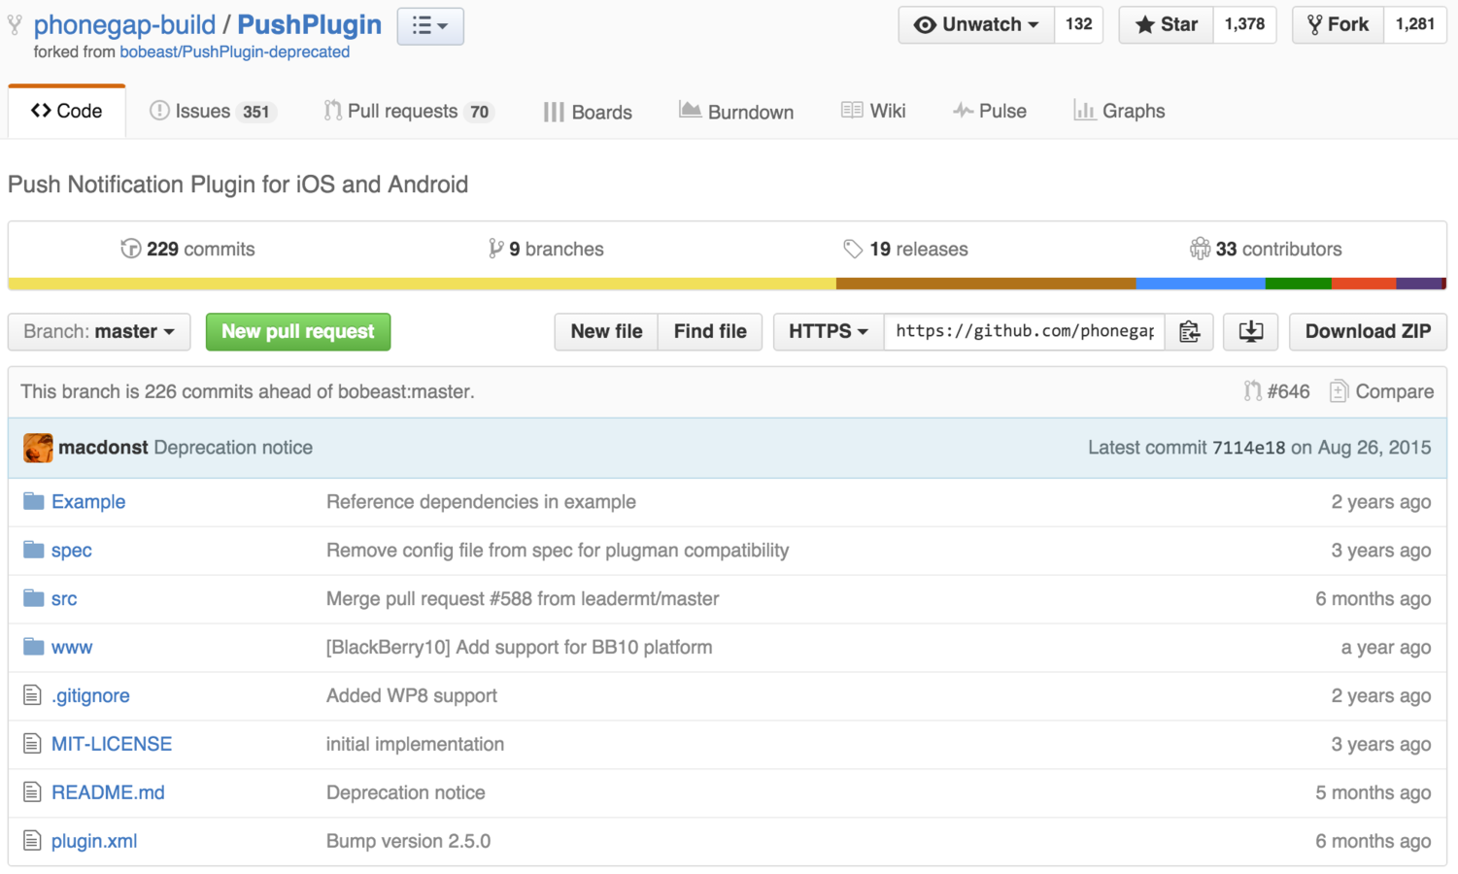Open 'Added WP8 support' commit message
The height and width of the screenshot is (874, 1458).
pyautogui.click(x=412, y=695)
